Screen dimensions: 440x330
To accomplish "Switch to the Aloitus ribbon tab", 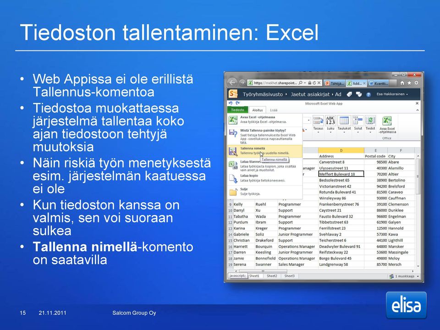I will (x=257, y=110).
